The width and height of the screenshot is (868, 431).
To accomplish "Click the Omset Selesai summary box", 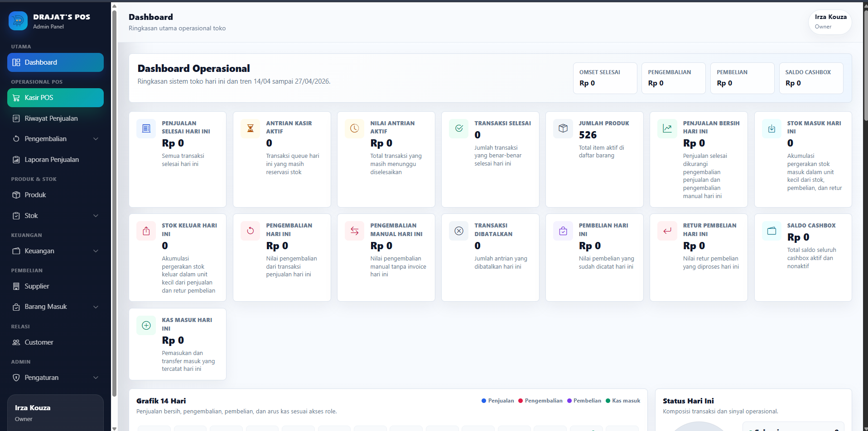I will pyautogui.click(x=605, y=78).
